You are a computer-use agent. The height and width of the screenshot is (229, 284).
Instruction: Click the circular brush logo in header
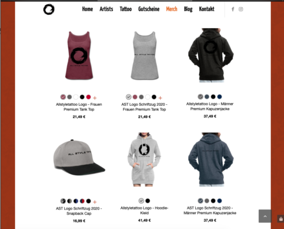click(x=49, y=9)
